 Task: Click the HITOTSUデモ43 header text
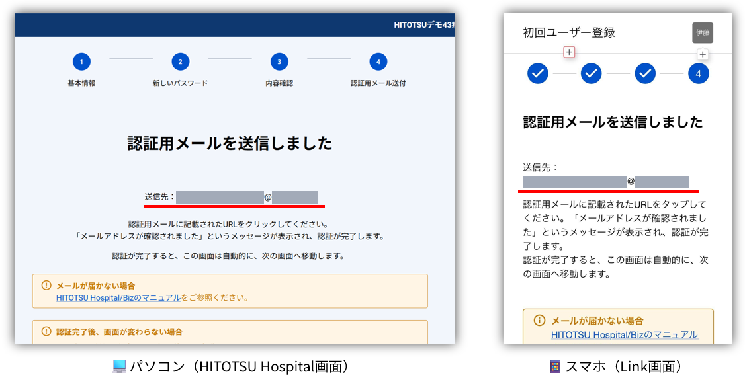click(423, 25)
